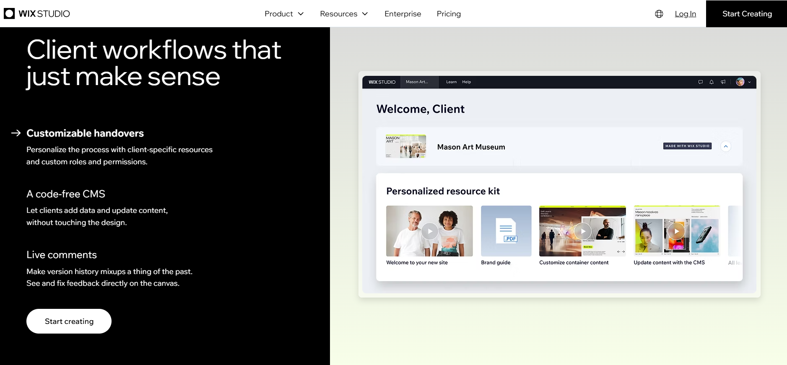The image size is (787, 365).
Task: Open the Product dropdown menu
Action: (x=284, y=14)
